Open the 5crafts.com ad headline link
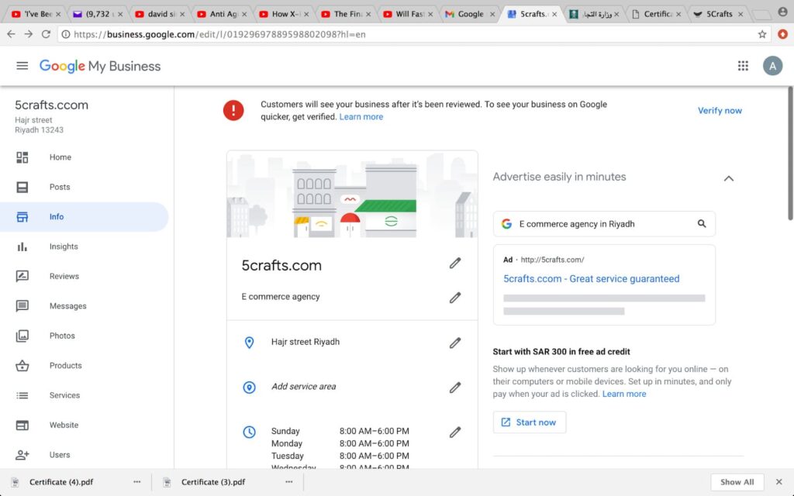 pyautogui.click(x=591, y=279)
